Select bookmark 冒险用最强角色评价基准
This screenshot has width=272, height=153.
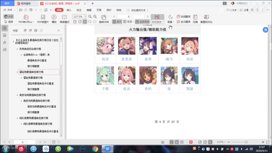[x=40, y=84]
